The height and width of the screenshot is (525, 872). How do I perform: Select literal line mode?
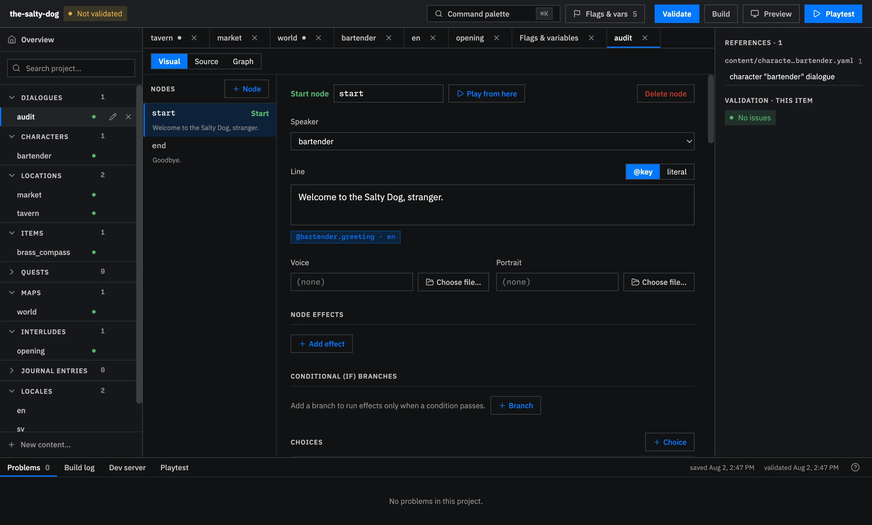pyautogui.click(x=677, y=172)
